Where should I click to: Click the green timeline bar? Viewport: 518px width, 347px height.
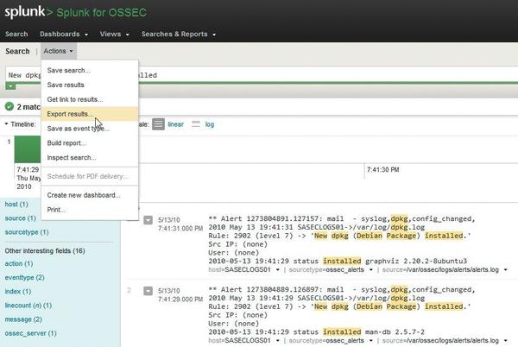[x=28, y=149]
